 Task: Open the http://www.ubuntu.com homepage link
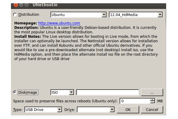click(x=59, y=23)
